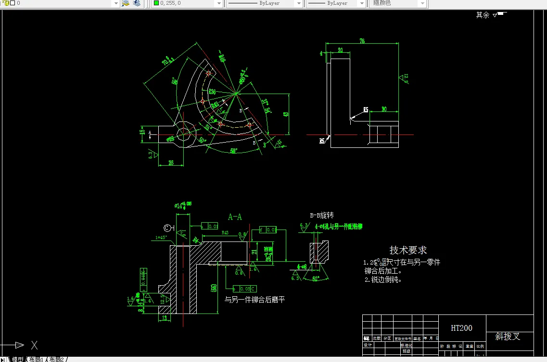Select the 模型 model tab
This screenshot has height=362, width=547.
[x=16, y=359]
